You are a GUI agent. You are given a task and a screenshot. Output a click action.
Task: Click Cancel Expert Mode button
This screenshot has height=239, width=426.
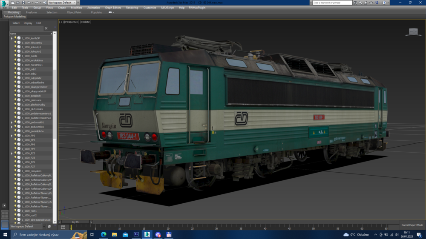(x=412, y=225)
